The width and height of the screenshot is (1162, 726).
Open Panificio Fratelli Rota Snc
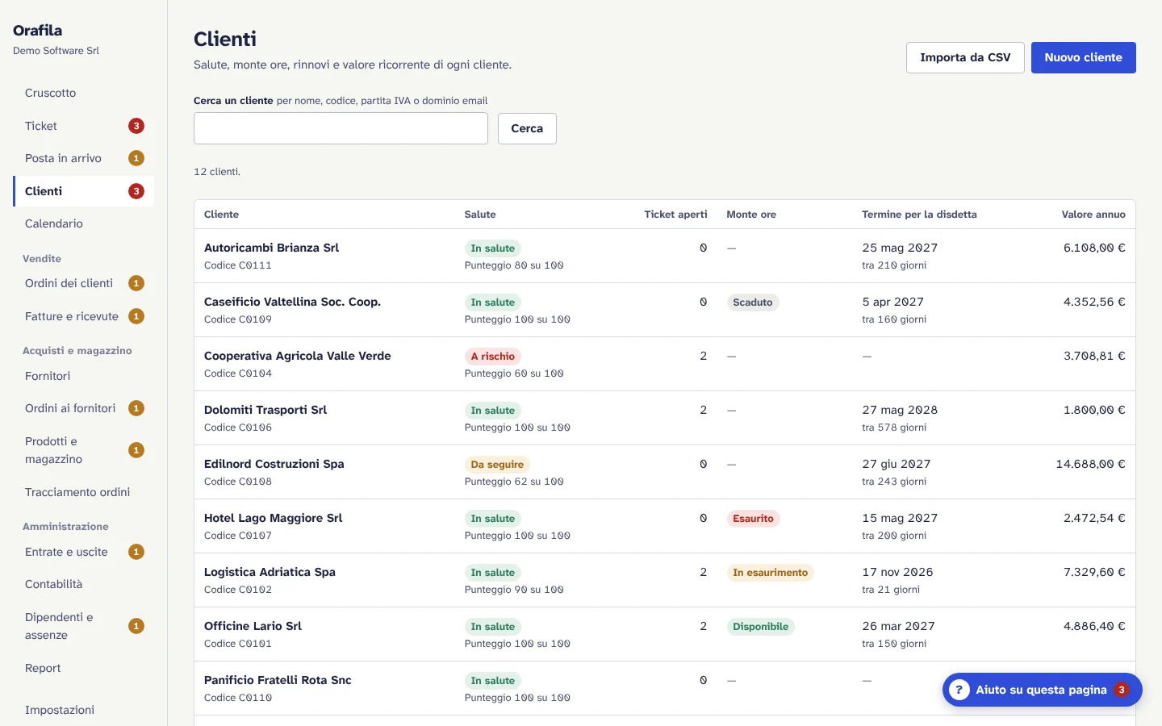278,680
